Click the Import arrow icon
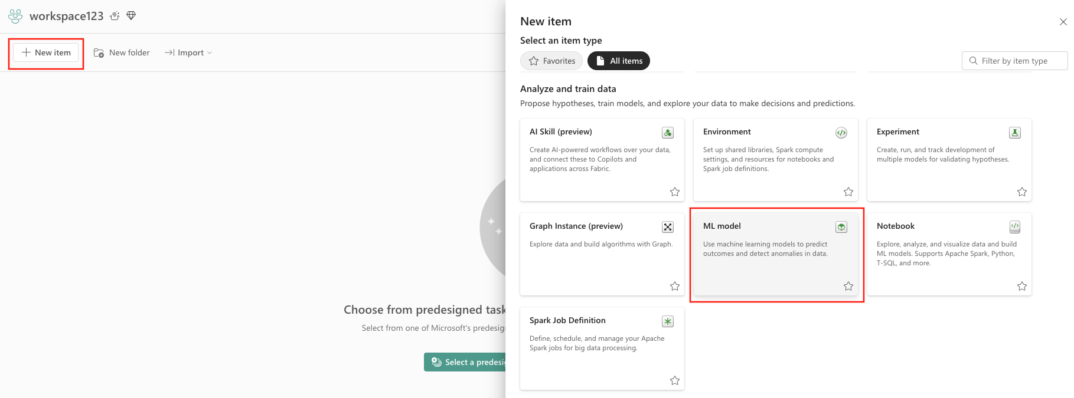 coord(169,52)
